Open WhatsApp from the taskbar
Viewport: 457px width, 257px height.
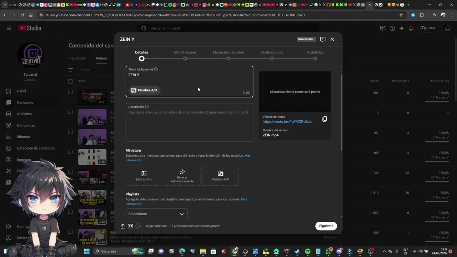click(x=329, y=251)
